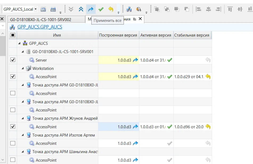Click the Активная версия column header

tap(156, 35)
